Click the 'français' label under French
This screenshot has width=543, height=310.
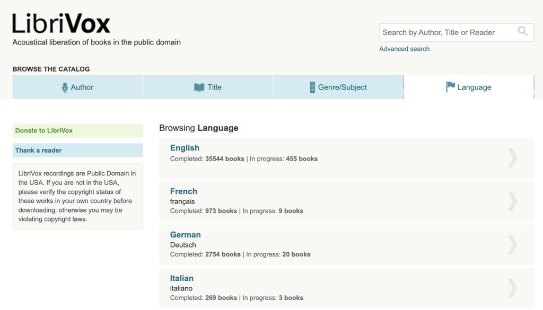pos(182,201)
